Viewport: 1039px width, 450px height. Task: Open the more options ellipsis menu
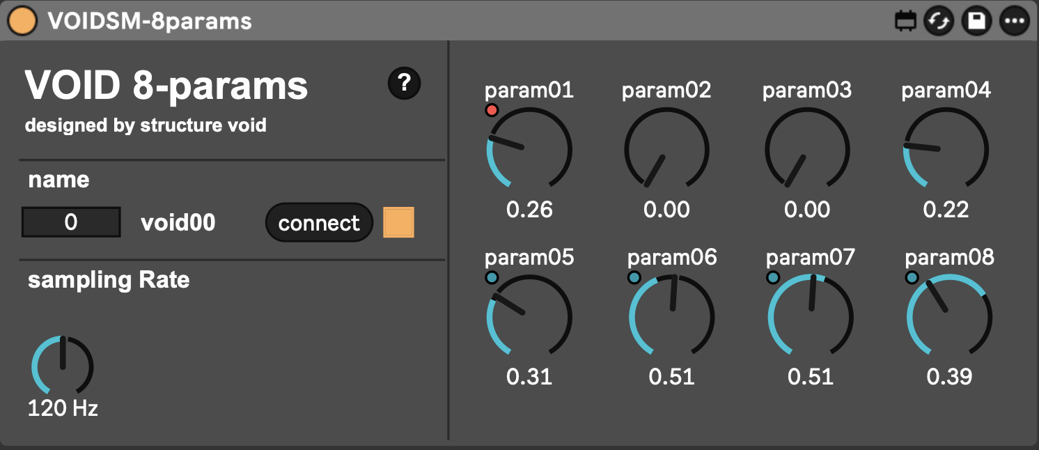[x=1013, y=21]
